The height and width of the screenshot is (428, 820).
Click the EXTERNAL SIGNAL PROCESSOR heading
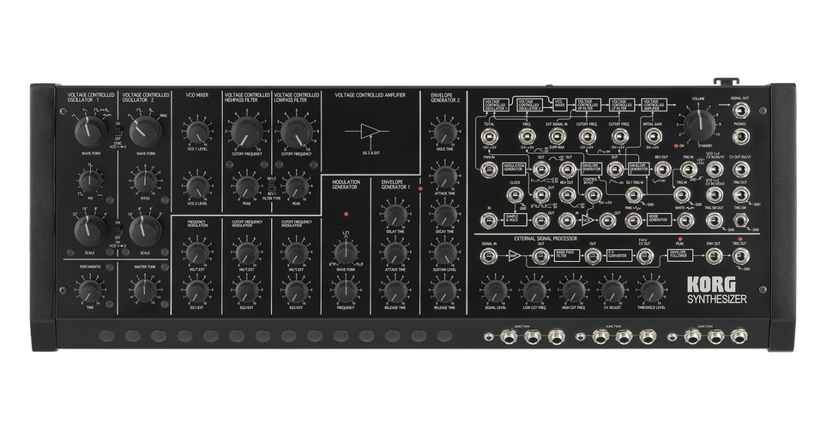tap(546, 239)
